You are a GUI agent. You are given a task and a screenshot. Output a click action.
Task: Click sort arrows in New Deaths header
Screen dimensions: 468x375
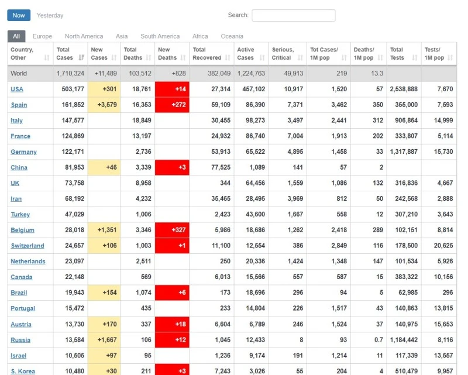(183, 58)
